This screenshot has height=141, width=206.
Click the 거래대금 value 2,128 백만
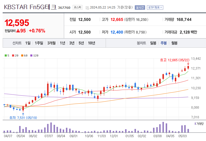tap(188, 32)
